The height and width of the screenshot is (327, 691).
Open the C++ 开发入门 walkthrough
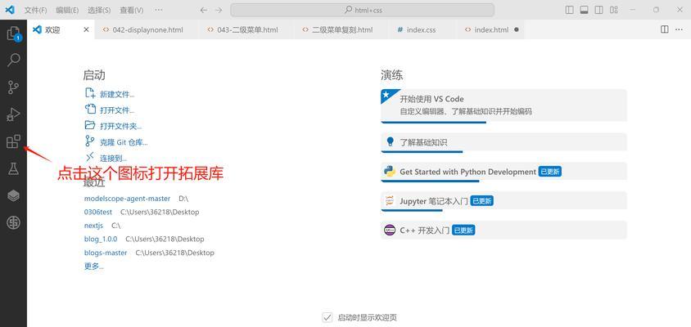click(x=504, y=231)
